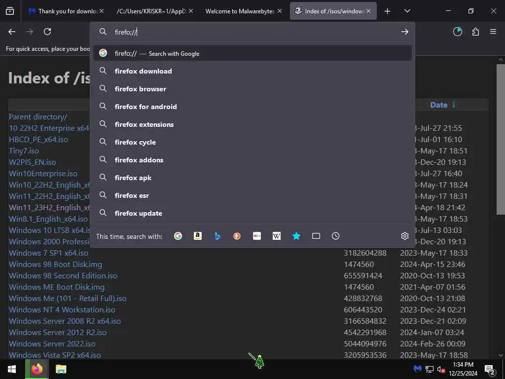Open Firefox View icon in tab bar
Viewport: 505px width, 379px height.
tap(10, 11)
